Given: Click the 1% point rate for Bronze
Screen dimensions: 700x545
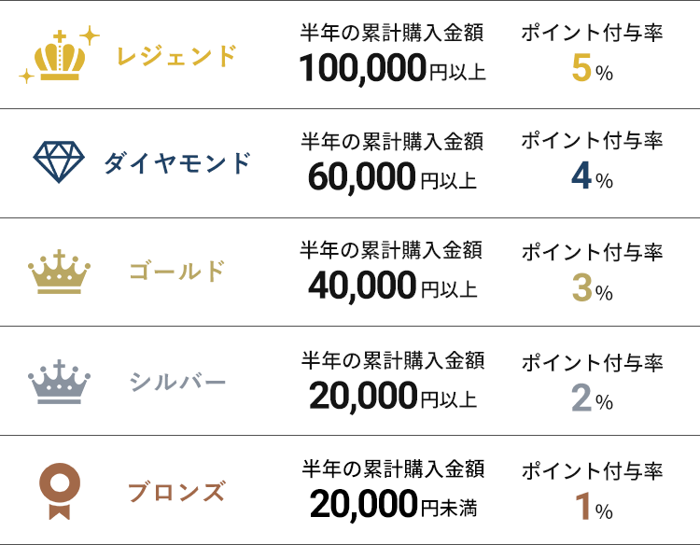Looking at the screenshot, I should click(592, 507).
